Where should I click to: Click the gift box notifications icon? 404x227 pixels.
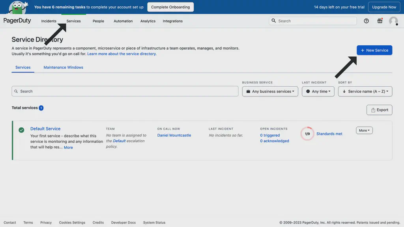380,20
